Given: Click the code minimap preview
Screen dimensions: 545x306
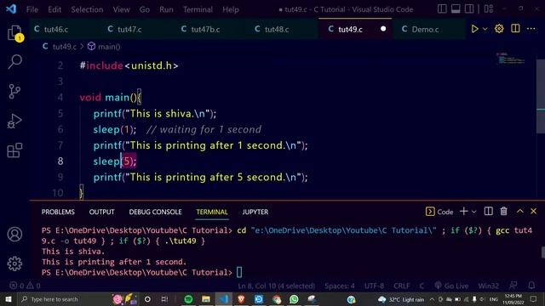Looking at the screenshot, I should (511, 59).
